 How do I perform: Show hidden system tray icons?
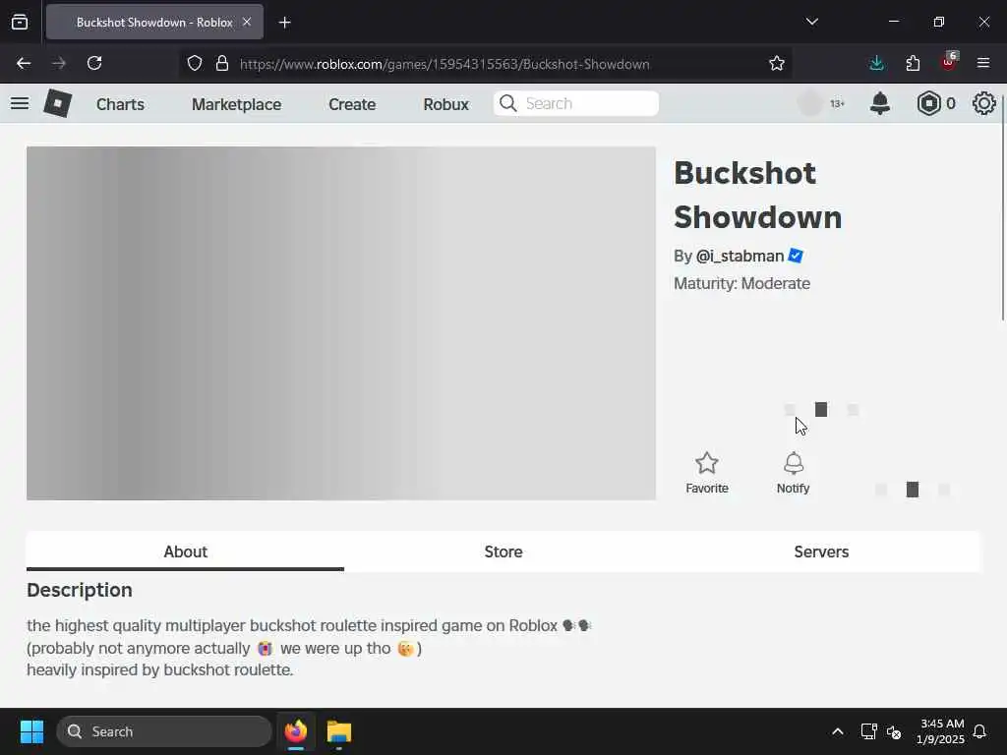[838, 731]
